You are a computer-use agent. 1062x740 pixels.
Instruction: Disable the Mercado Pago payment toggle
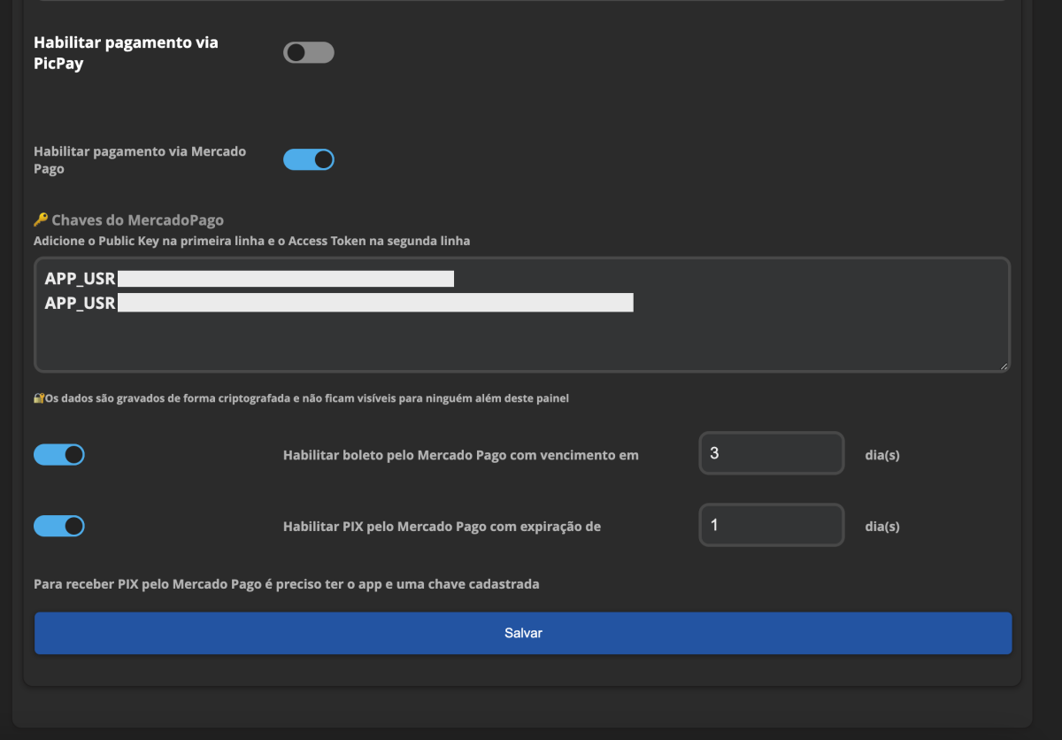click(309, 159)
